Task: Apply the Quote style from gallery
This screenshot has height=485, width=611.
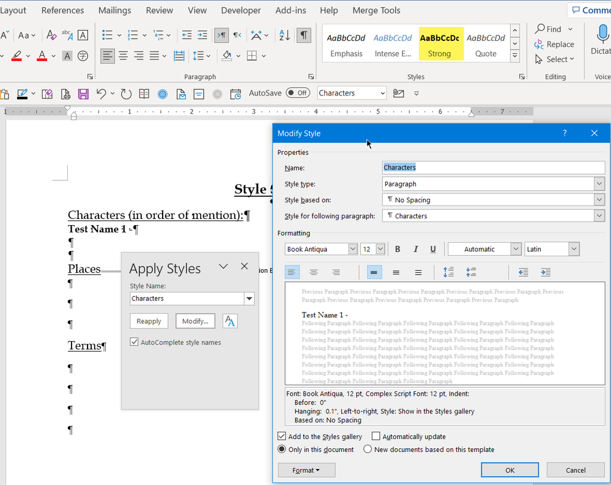Action: (486, 43)
